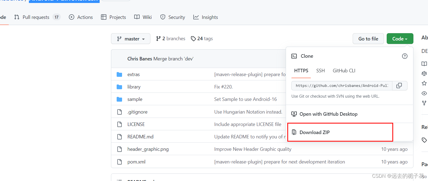Copy the HTTPS clone URL

pos(399,86)
